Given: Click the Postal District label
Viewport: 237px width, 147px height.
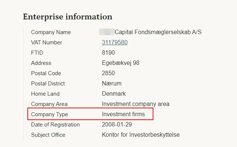Looking at the screenshot, I should 48,84.
